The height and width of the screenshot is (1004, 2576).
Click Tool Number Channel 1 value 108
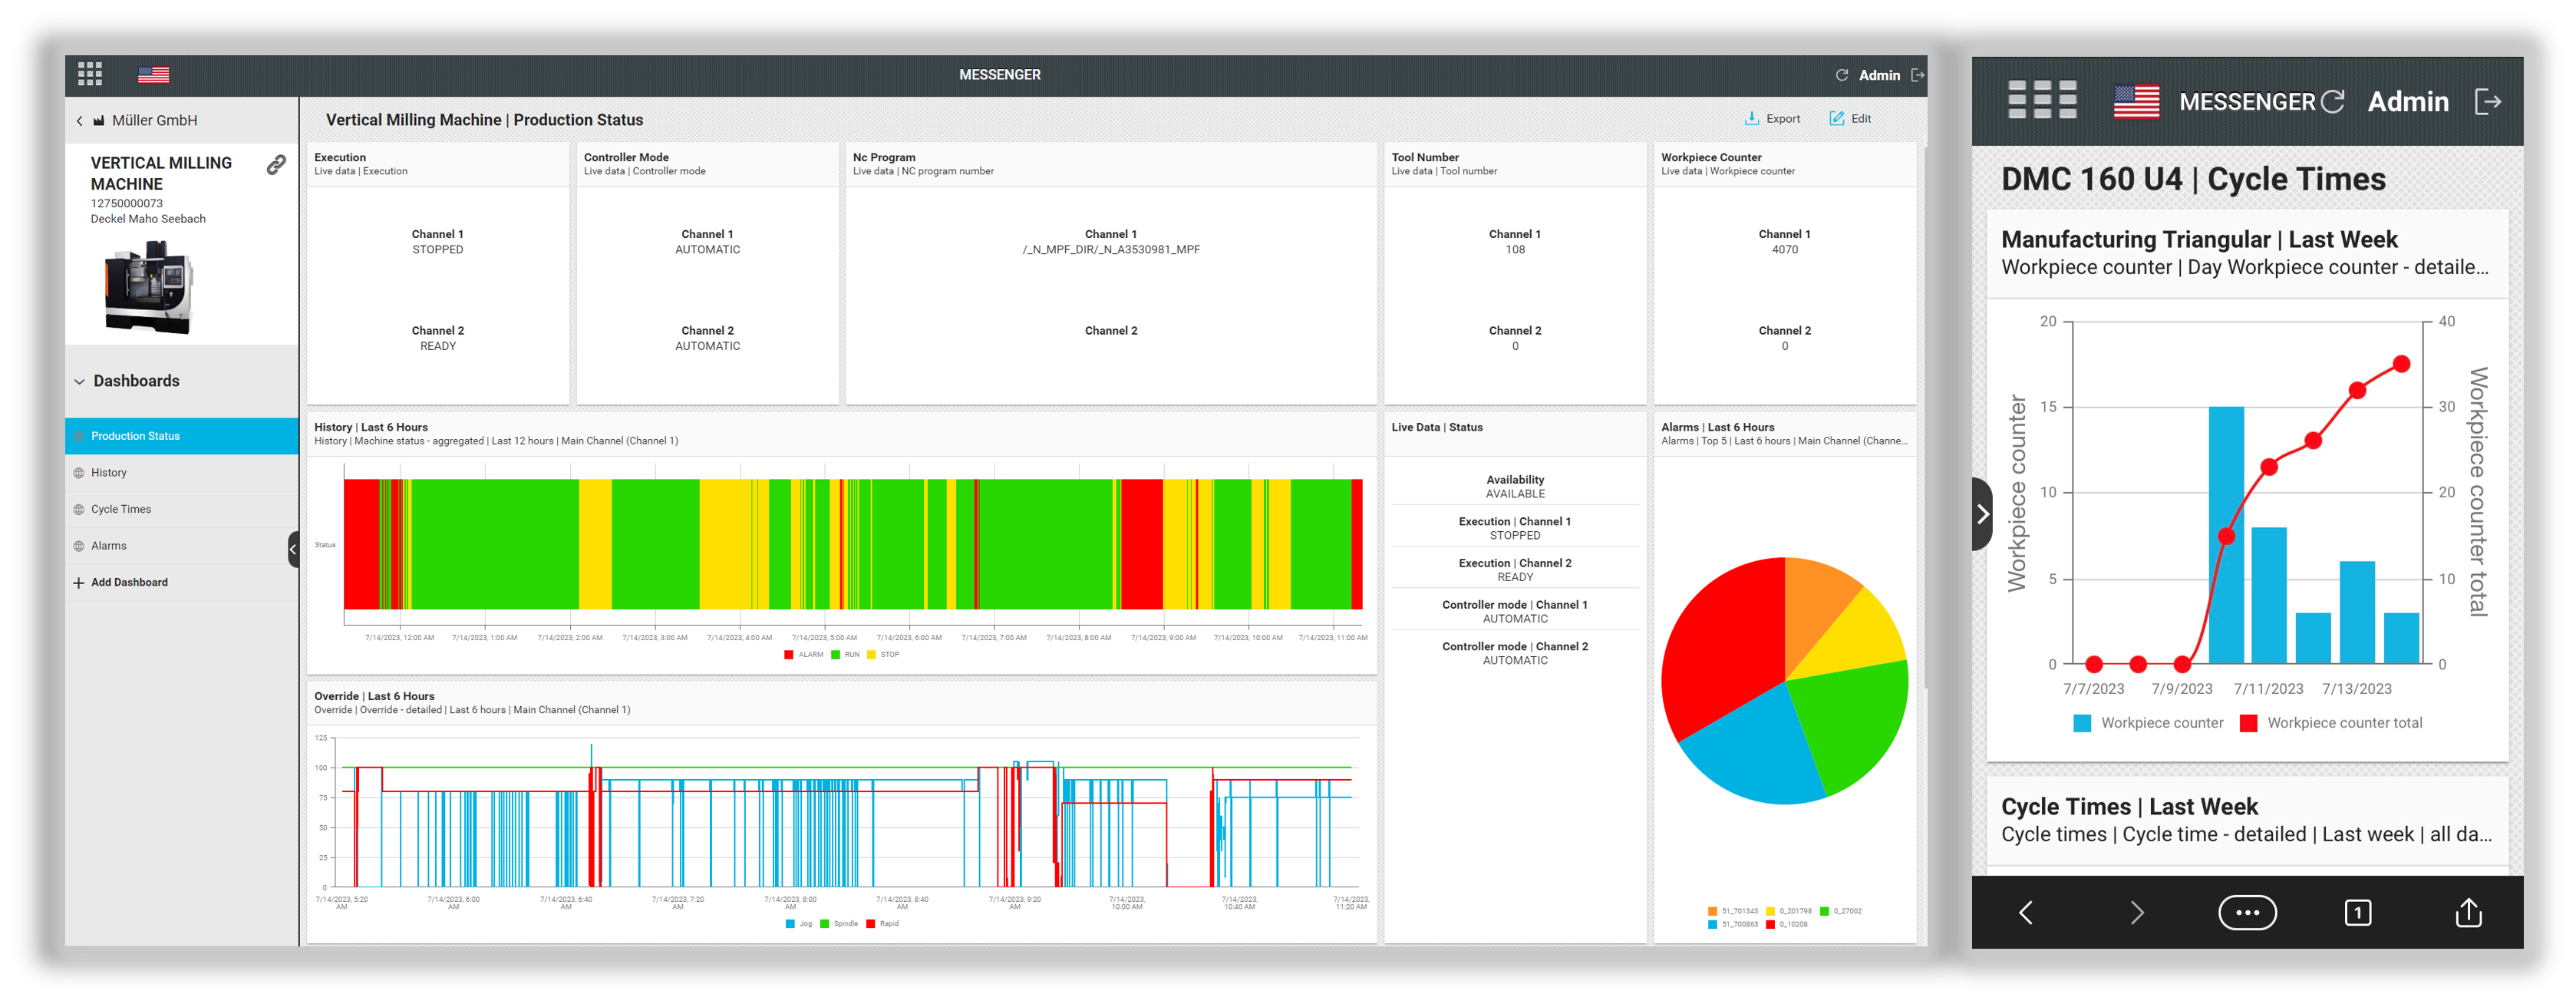(1515, 250)
